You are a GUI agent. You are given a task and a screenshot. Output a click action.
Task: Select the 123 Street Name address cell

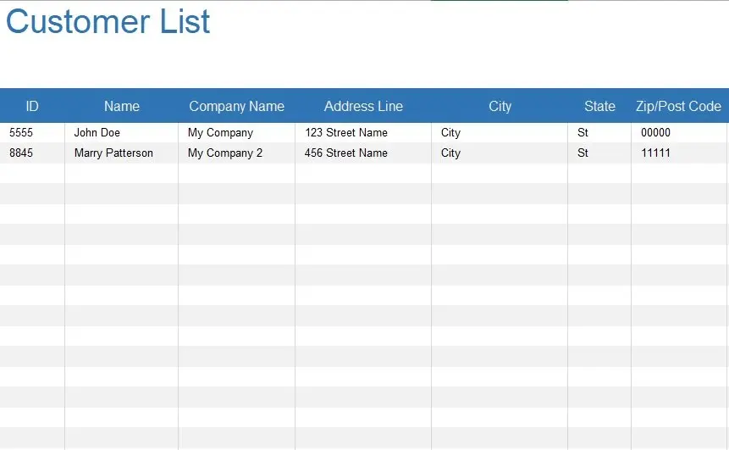[x=363, y=132]
